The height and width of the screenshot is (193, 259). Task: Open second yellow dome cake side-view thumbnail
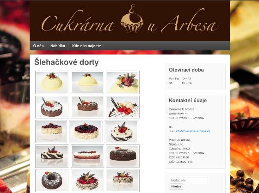point(87,82)
